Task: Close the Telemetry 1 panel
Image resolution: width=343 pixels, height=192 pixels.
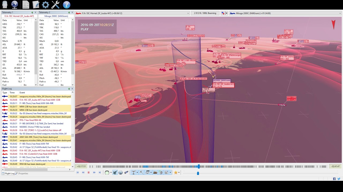Action: pos(35,13)
